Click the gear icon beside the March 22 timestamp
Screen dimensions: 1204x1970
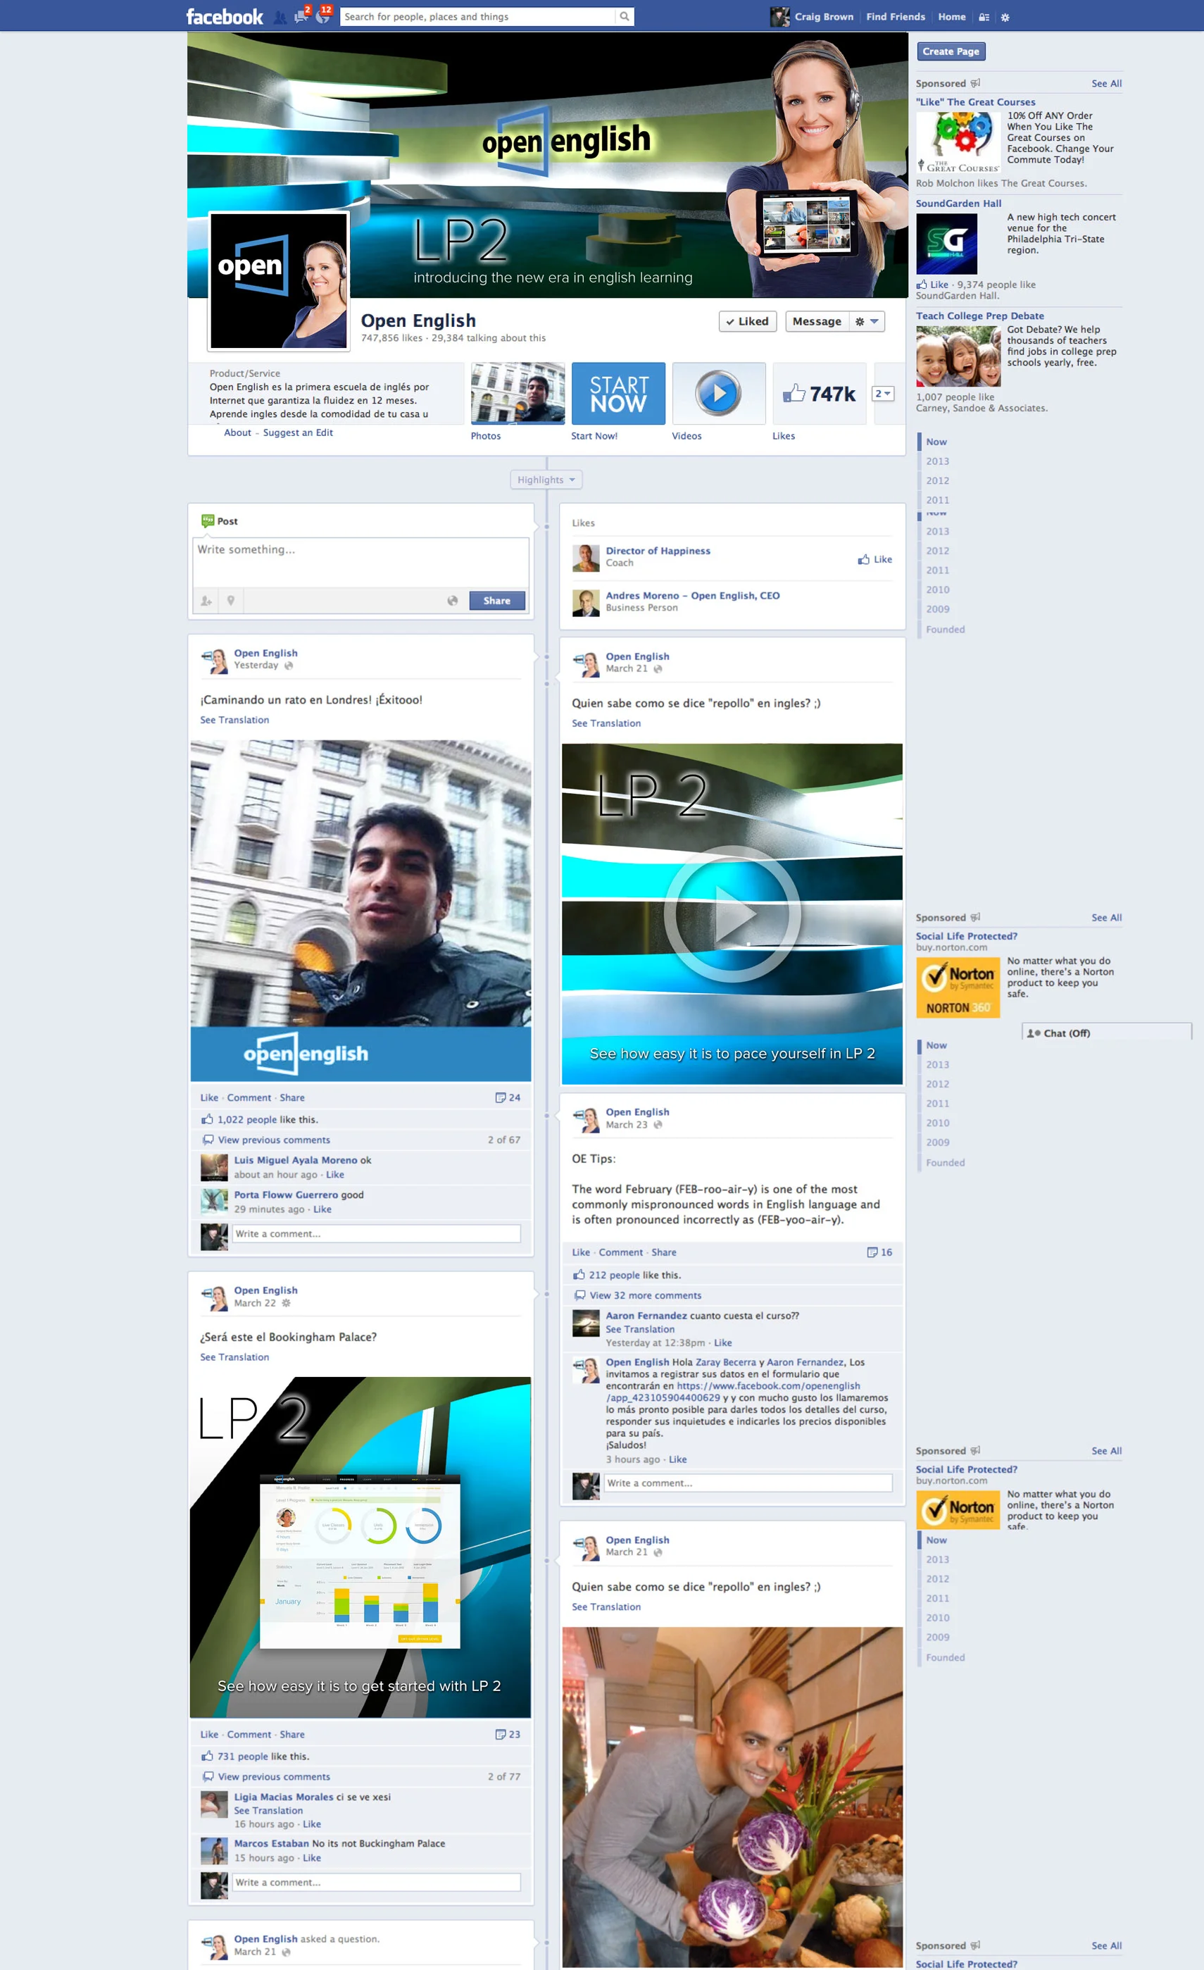[x=286, y=1302]
